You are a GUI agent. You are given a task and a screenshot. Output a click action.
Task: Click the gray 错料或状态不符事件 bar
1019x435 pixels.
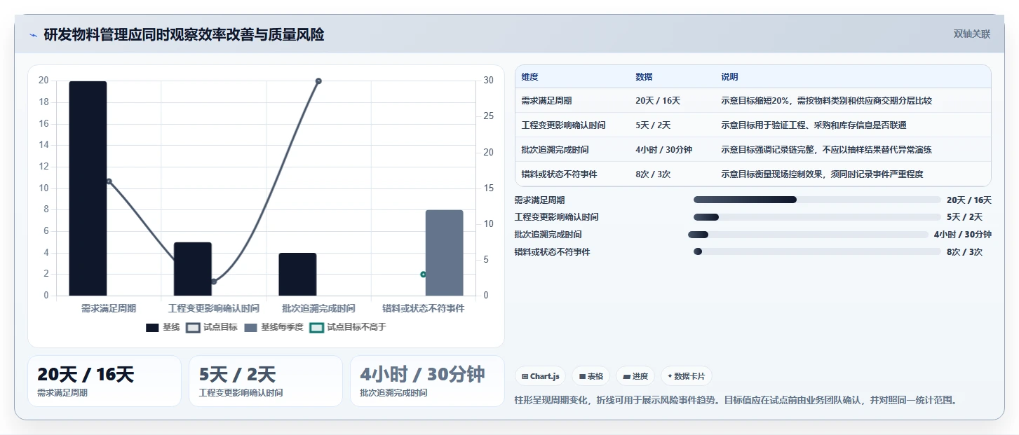pos(445,253)
